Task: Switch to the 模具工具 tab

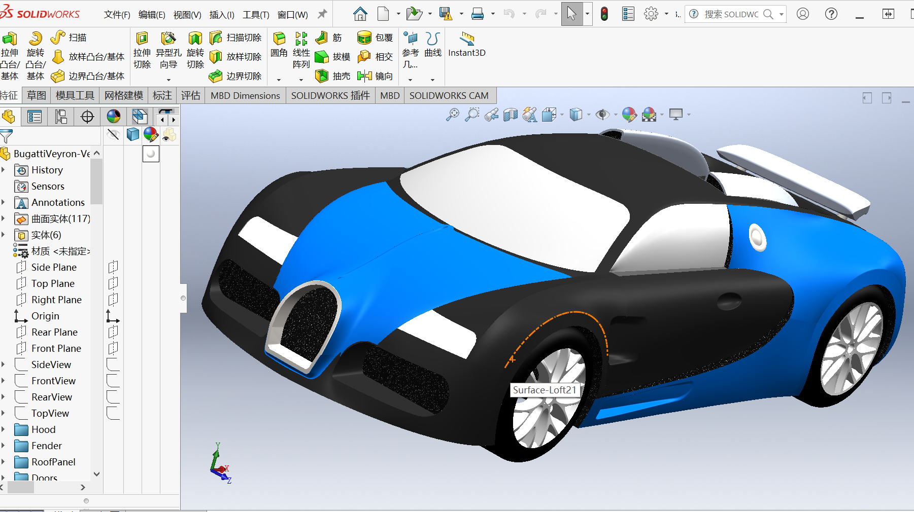Action: pos(75,95)
